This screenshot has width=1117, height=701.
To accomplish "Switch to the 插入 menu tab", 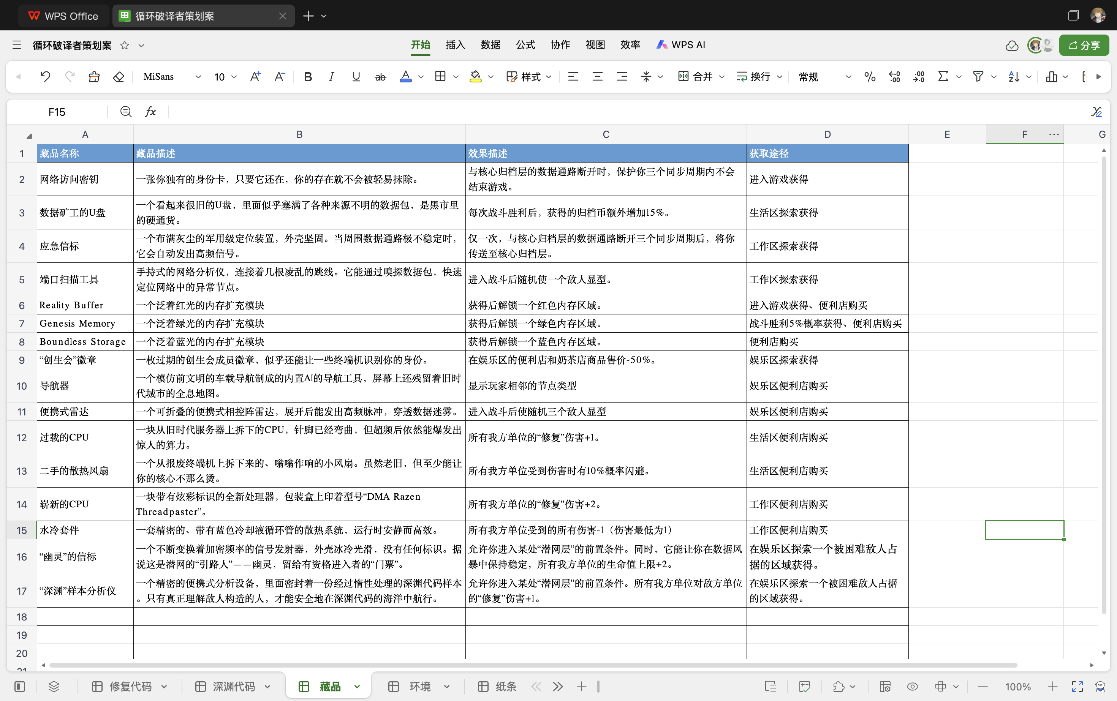I will pyautogui.click(x=455, y=45).
